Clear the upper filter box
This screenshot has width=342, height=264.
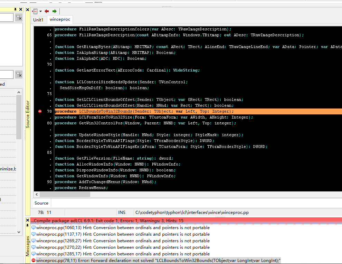point(19,18)
